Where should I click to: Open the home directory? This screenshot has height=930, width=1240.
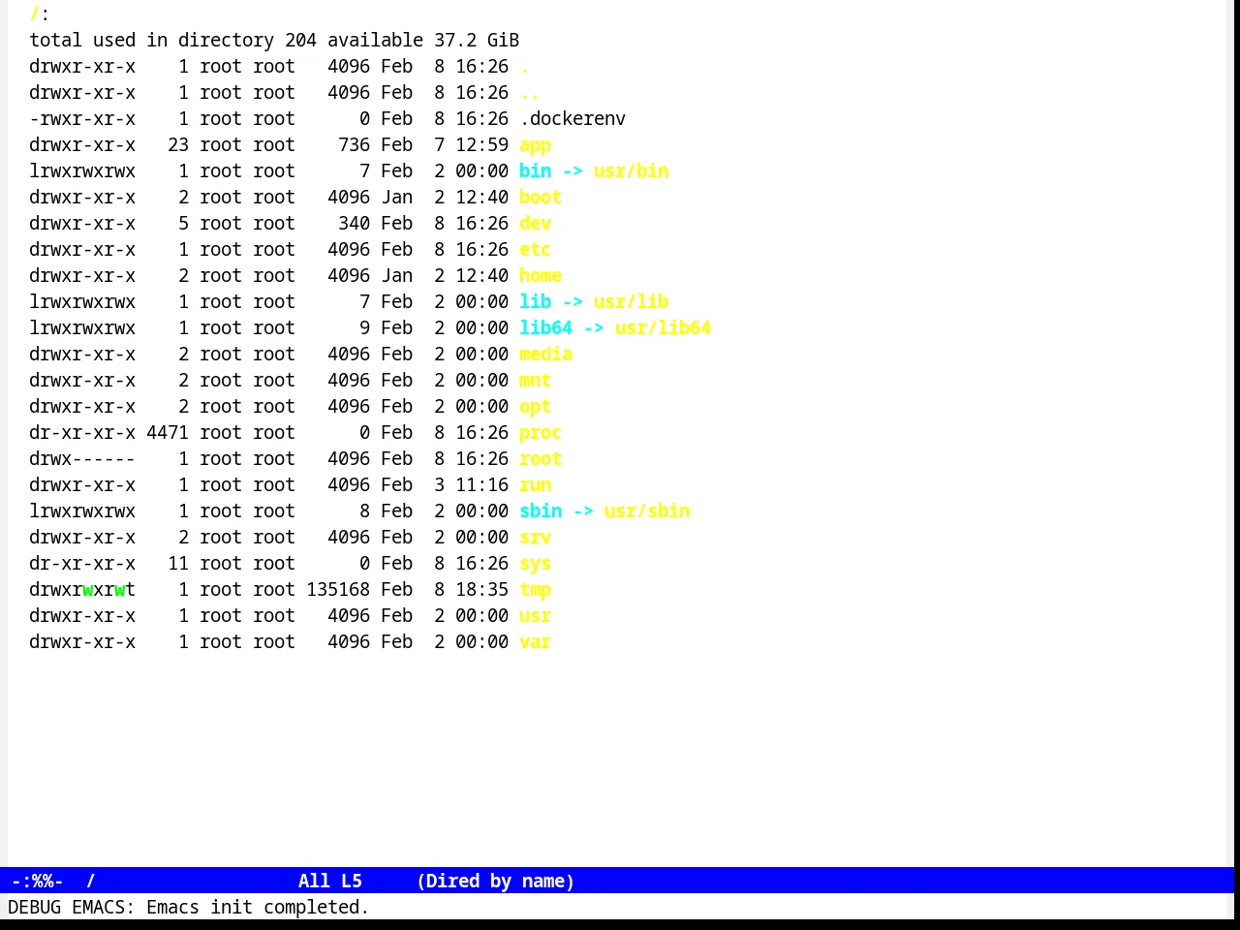541,276
